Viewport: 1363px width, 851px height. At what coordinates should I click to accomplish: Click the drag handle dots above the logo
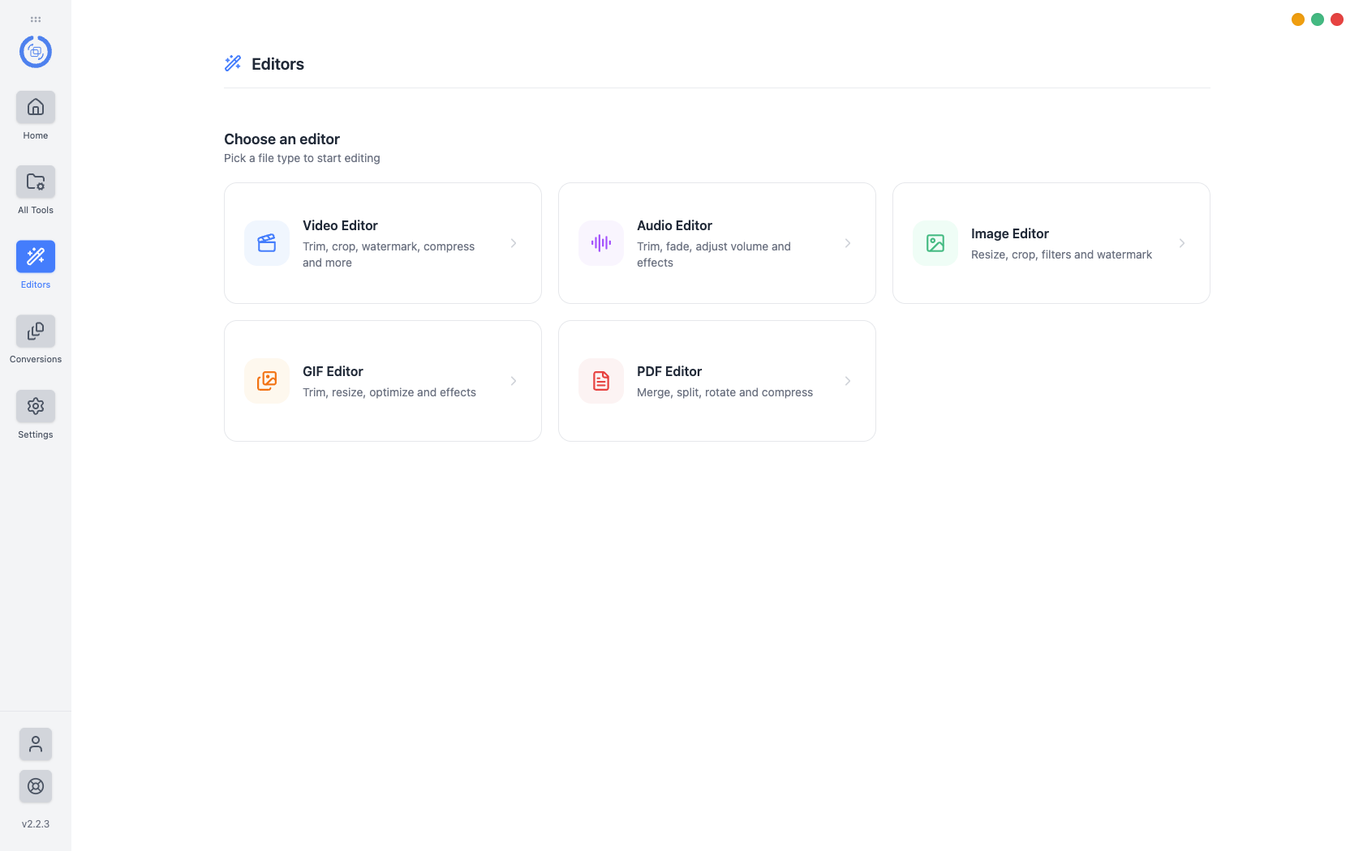coord(36,19)
